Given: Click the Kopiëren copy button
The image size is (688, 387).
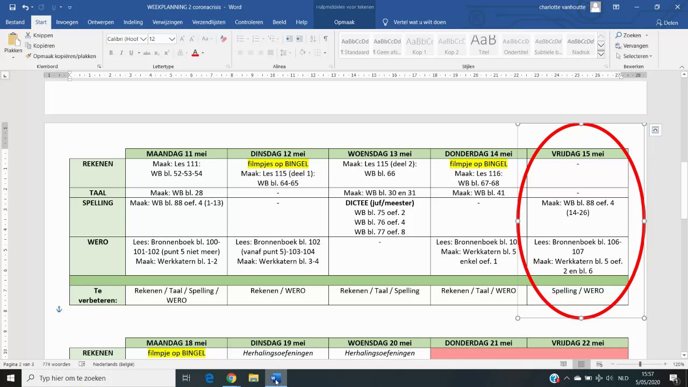Looking at the screenshot, I should click(40, 46).
